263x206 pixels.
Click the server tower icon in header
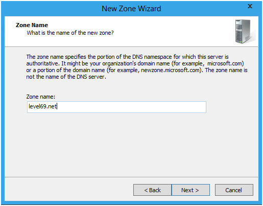click(x=245, y=32)
